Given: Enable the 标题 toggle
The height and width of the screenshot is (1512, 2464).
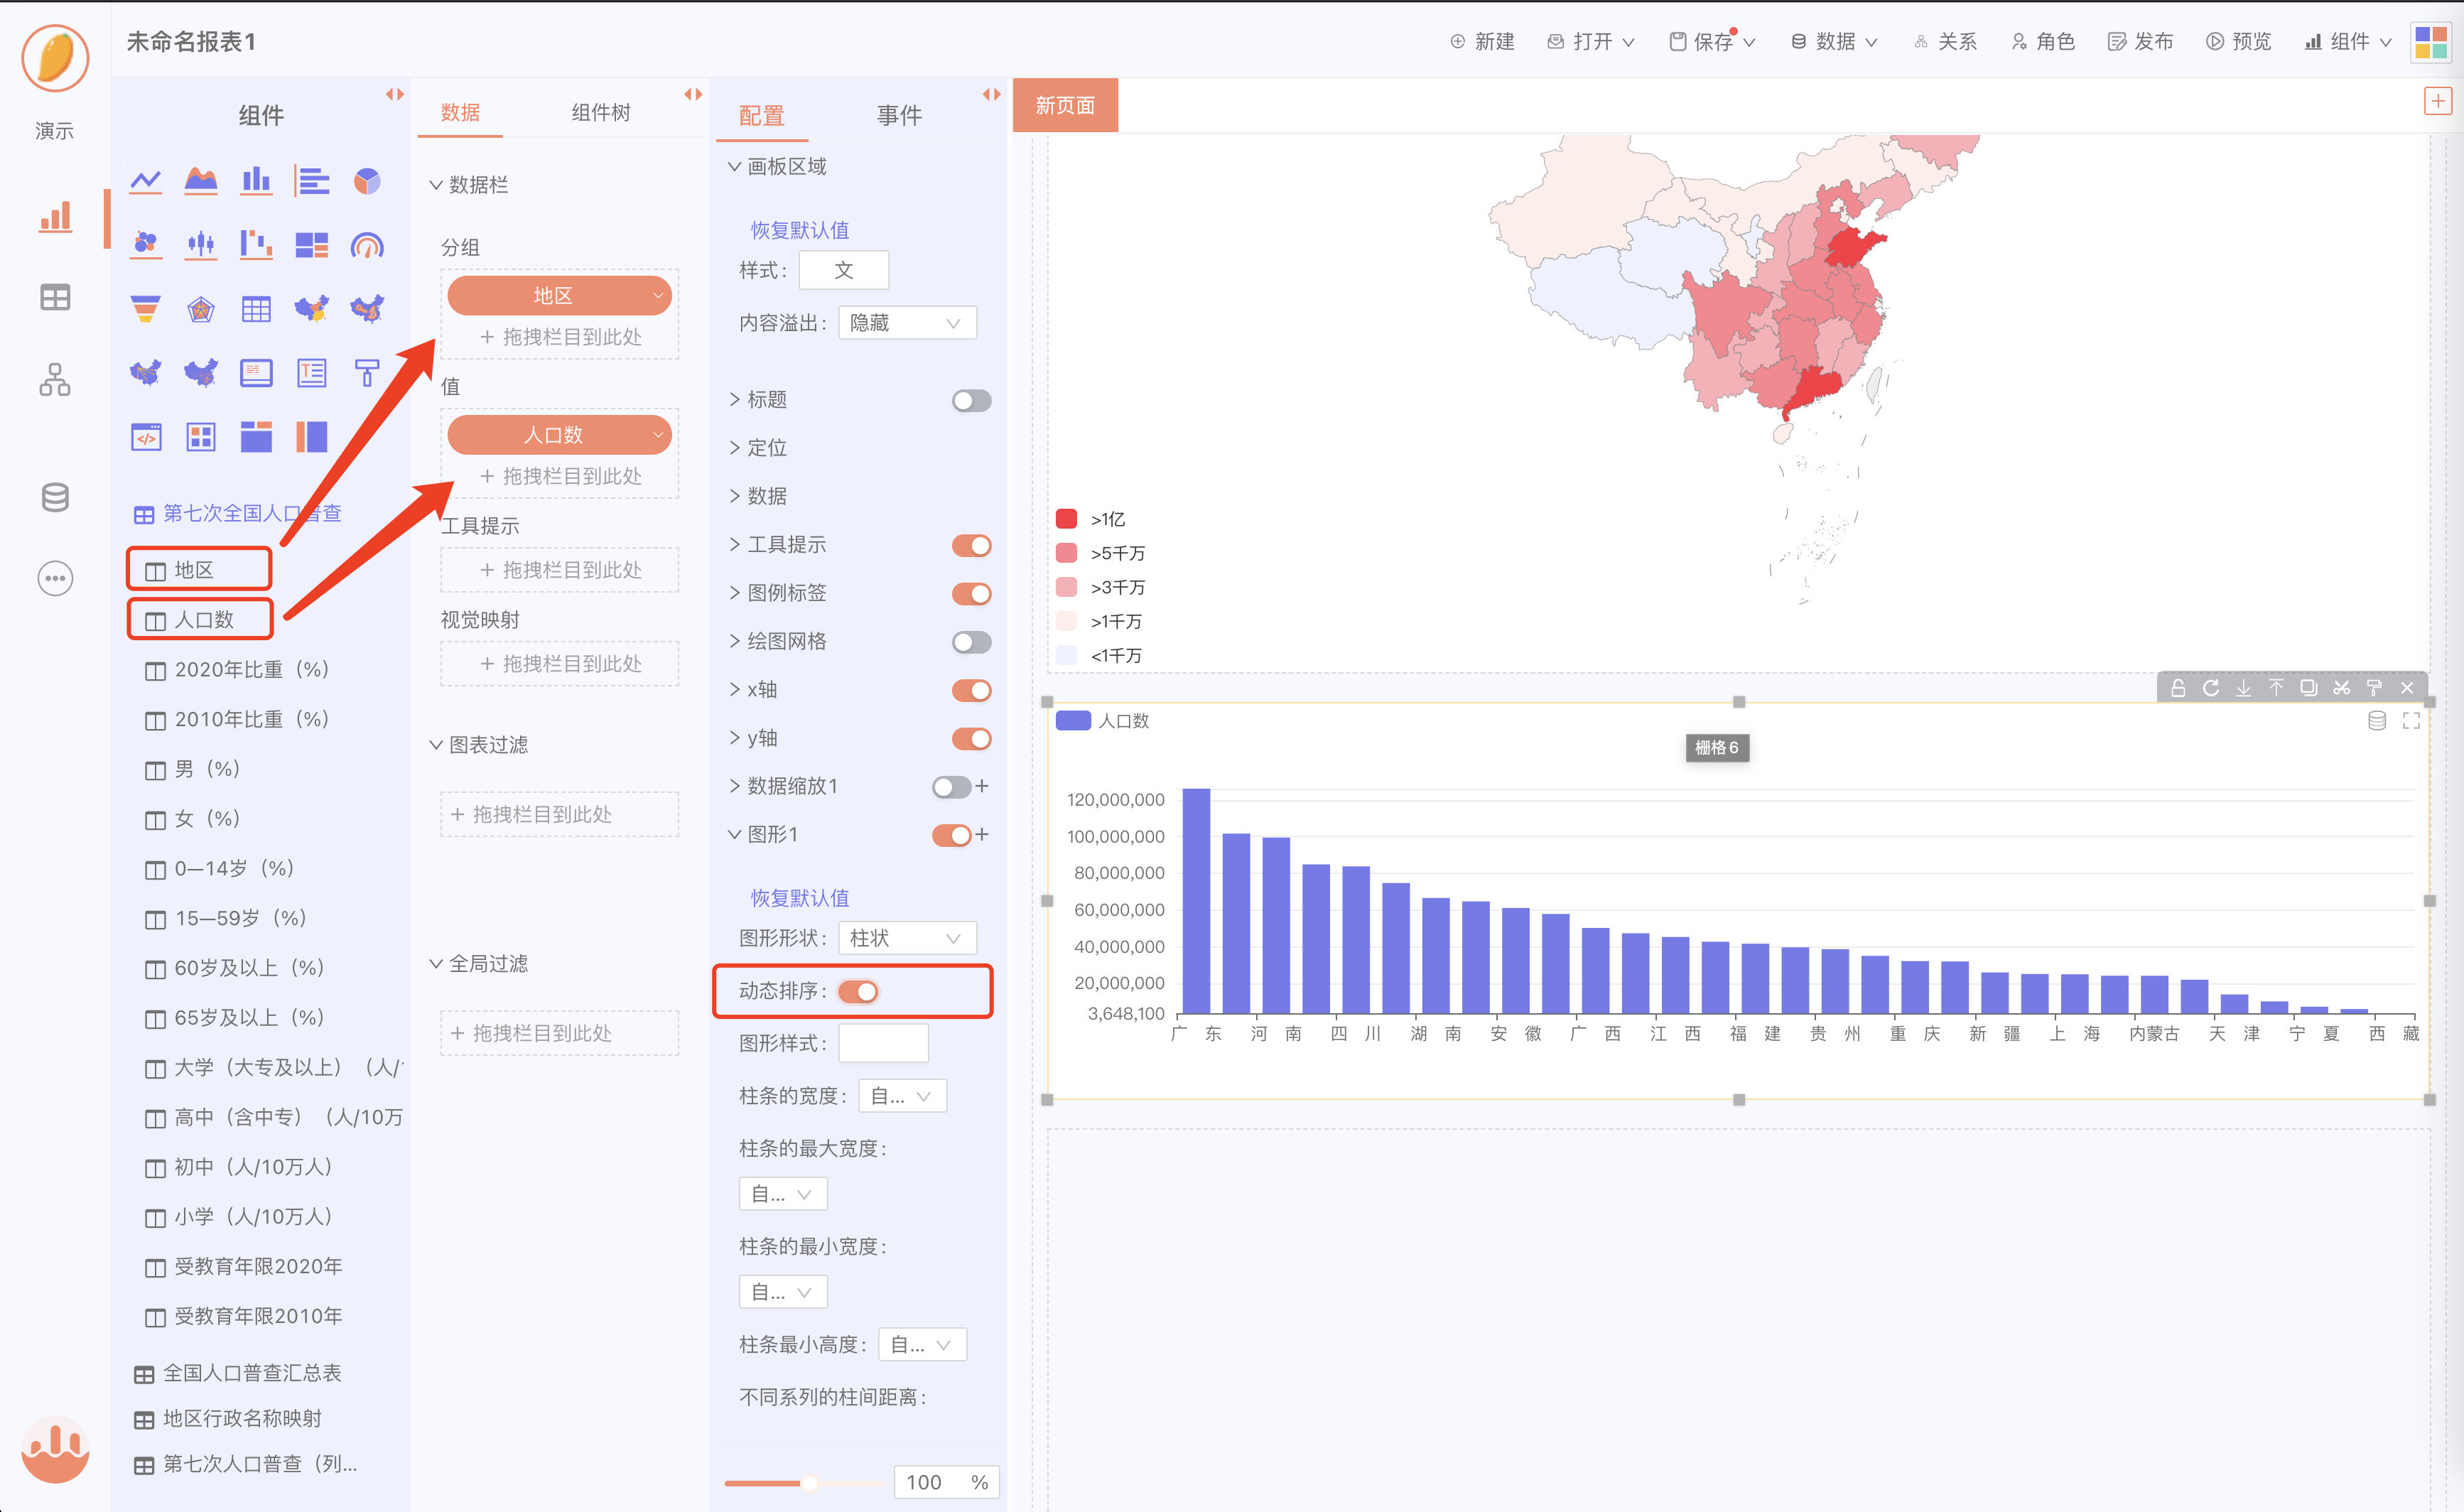Looking at the screenshot, I should click(x=971, y=400).
